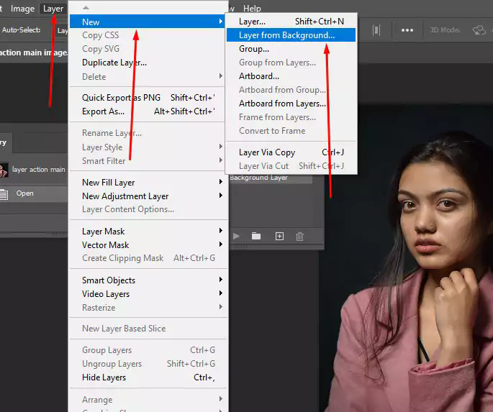Choose Artboard from Layers...
Screen dimensions: 493x412
(291, 104)
